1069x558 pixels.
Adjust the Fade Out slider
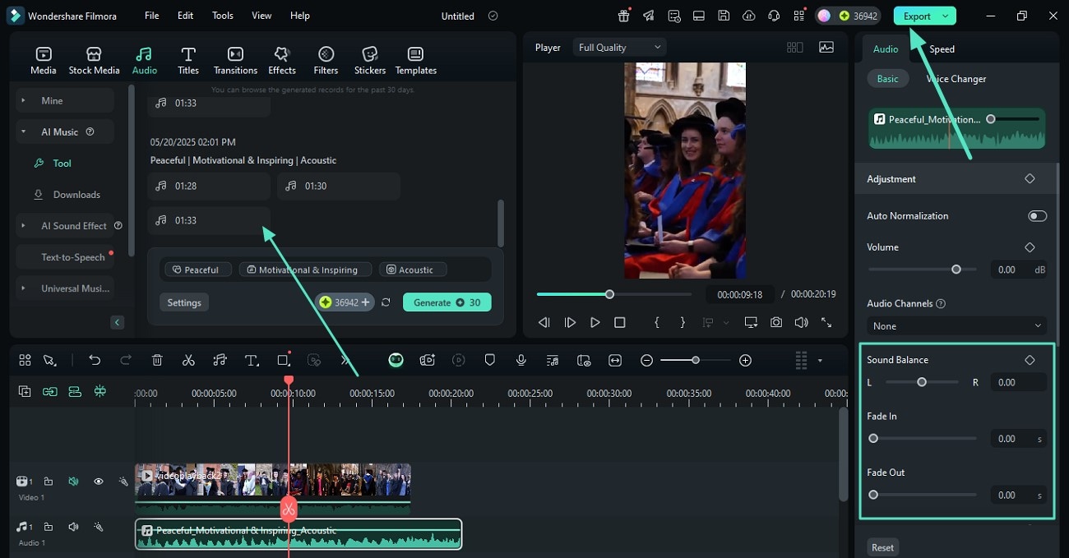tap(873, 495)
